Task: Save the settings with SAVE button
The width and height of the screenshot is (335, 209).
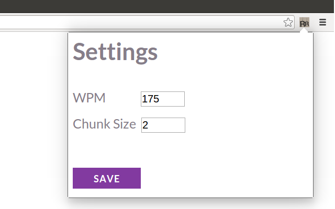Action: pos(107,178)
